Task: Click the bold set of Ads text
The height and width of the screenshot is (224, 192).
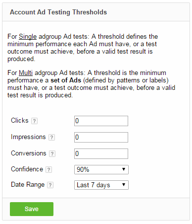Action: tap(66, 80)
